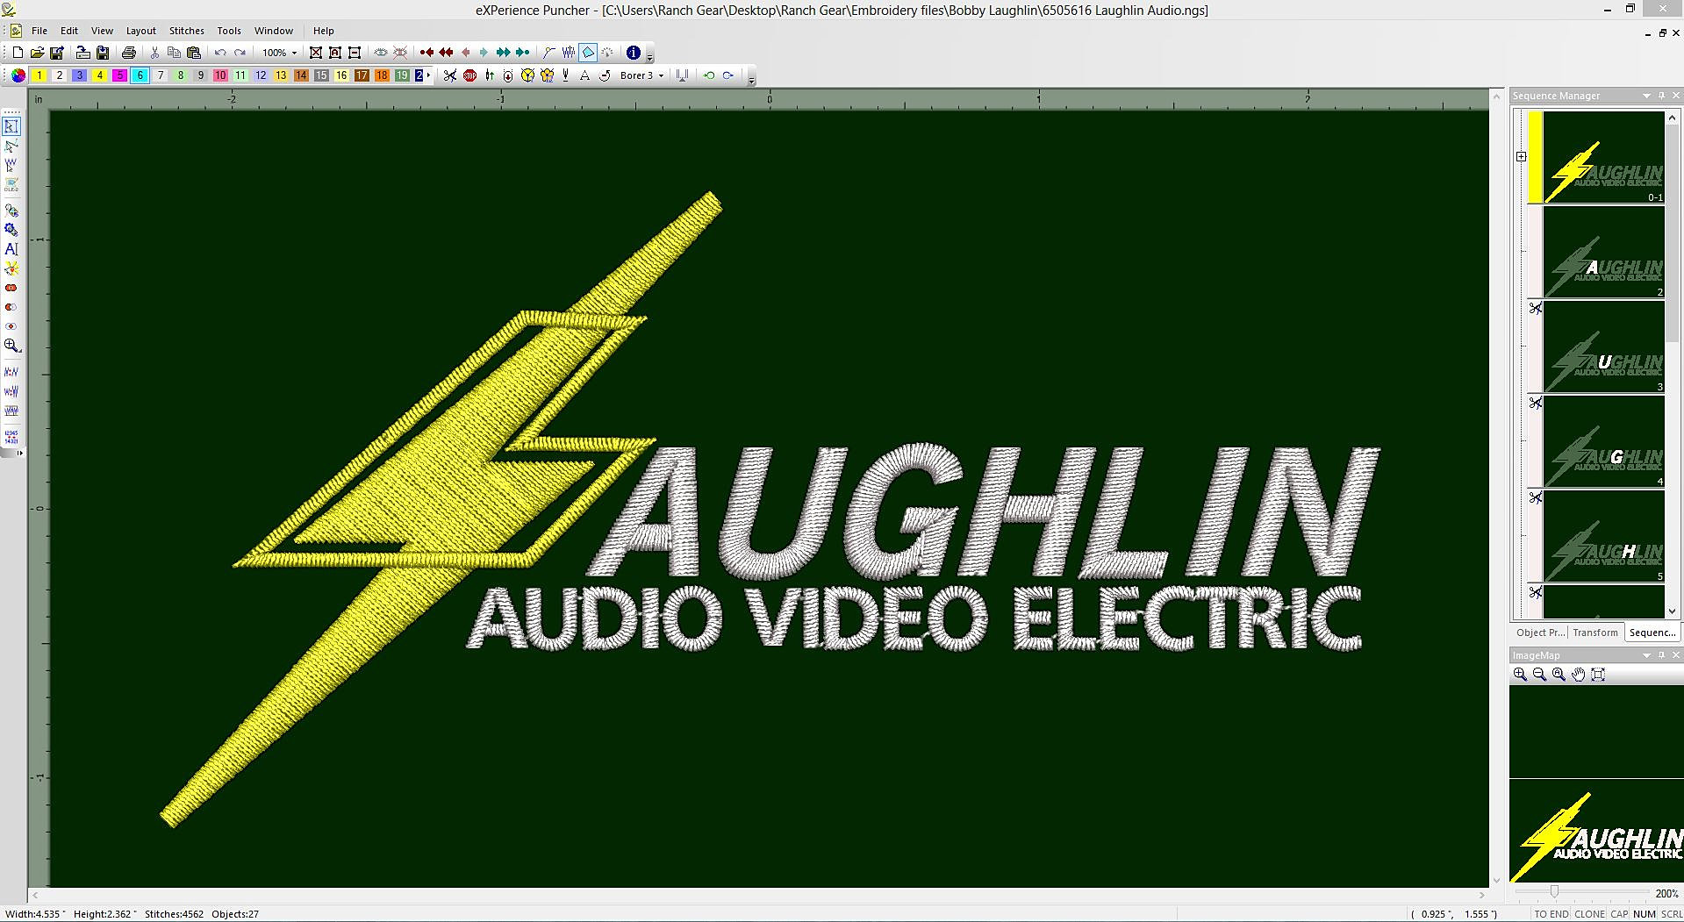Zoom out on the ImageMap panel

tap(1539, 674)
